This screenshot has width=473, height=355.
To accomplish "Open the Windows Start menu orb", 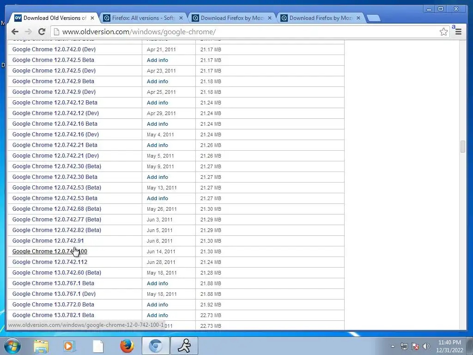I will tap(12, 346).
